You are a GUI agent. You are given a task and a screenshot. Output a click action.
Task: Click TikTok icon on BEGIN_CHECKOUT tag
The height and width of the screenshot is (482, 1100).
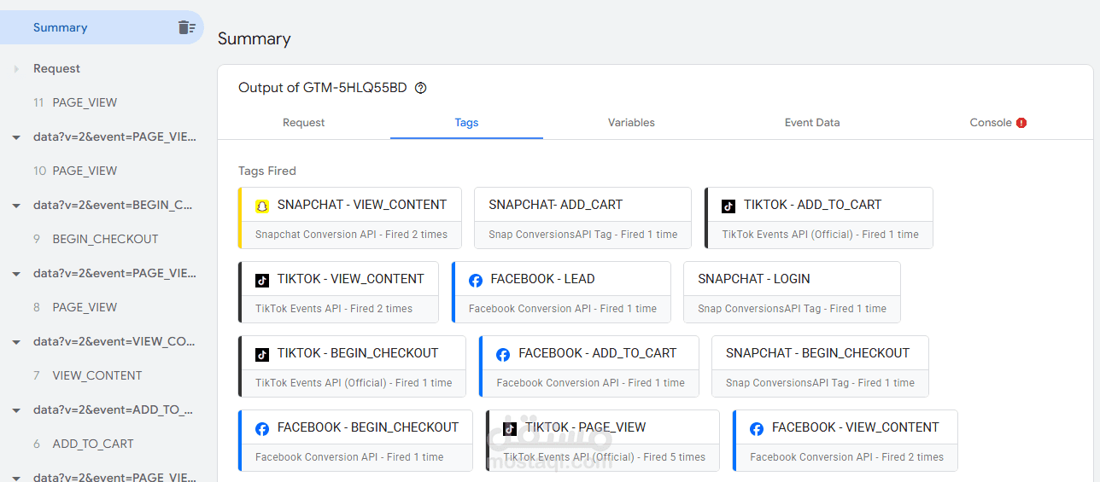262,354
